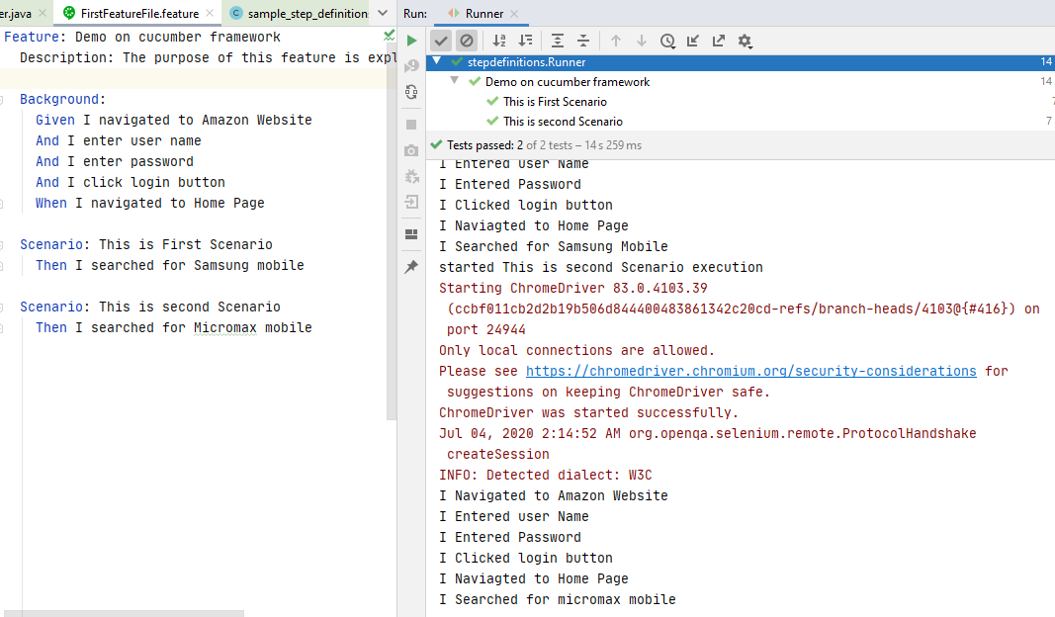
Task: Collapse all test tree nodes
Action: coord(583,42)
